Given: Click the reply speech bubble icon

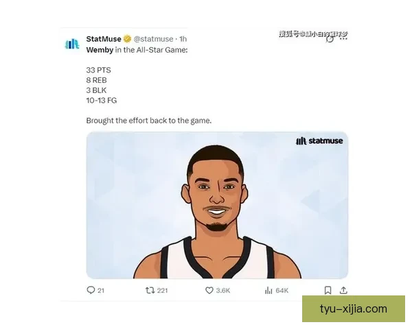Looking at the screenshot, I should tap(91, 290).
